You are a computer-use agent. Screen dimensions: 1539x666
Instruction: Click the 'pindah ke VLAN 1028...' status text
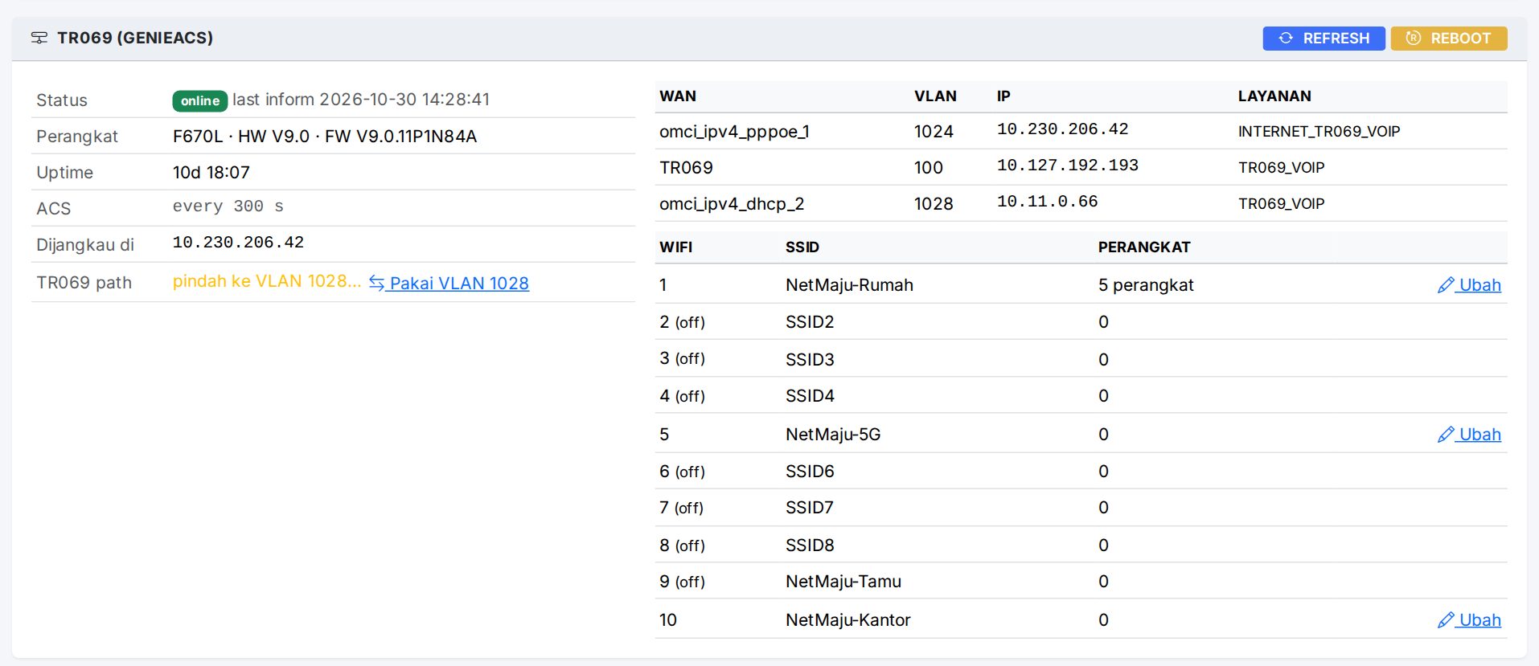pyautogui.click(x=267, y=281)
